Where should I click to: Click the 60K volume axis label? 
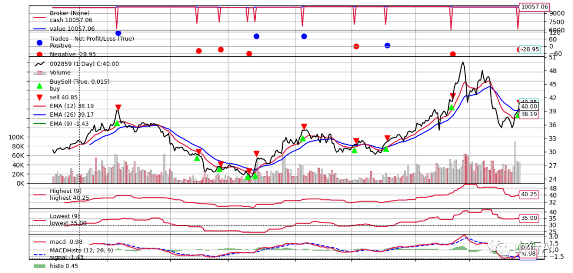pyautogui.click(x=18, y=156)
